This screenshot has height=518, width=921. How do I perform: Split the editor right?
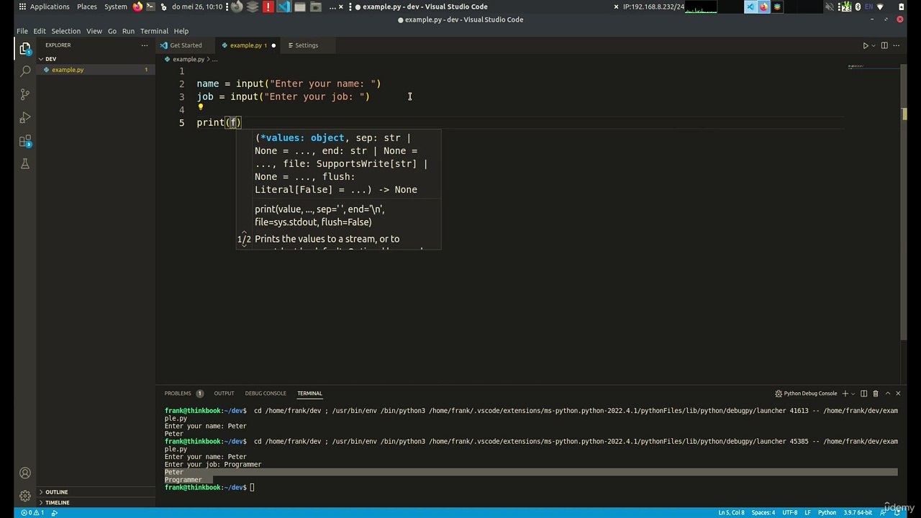[884, 45]
